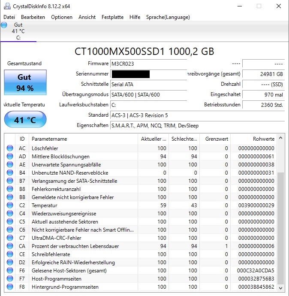Click the Standard field ACS-3 Revision 5
This screenshot has height=296, width=289.
tap(197, 115)
